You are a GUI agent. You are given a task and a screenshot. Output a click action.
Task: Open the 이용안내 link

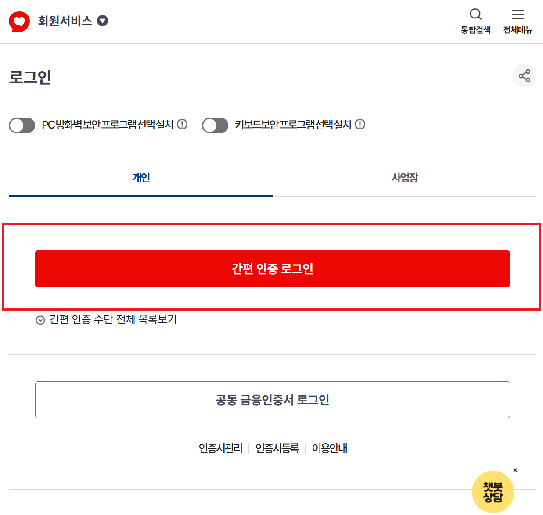(x=330, y=448)
